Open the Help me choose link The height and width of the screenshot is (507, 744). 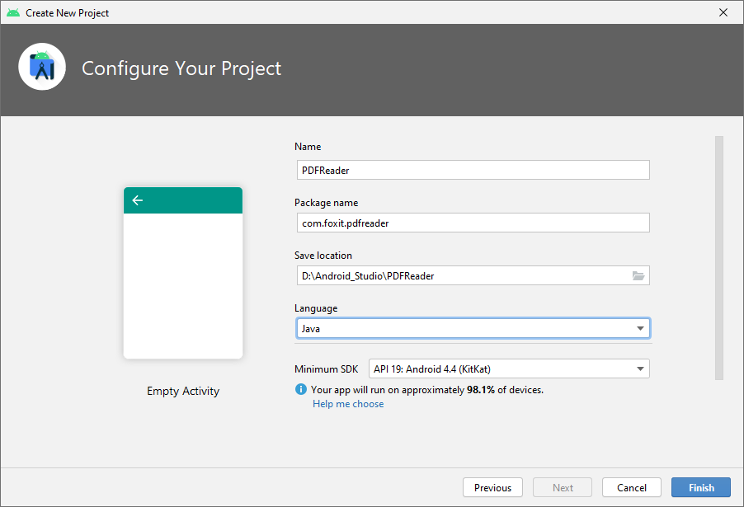pos(348,404)
